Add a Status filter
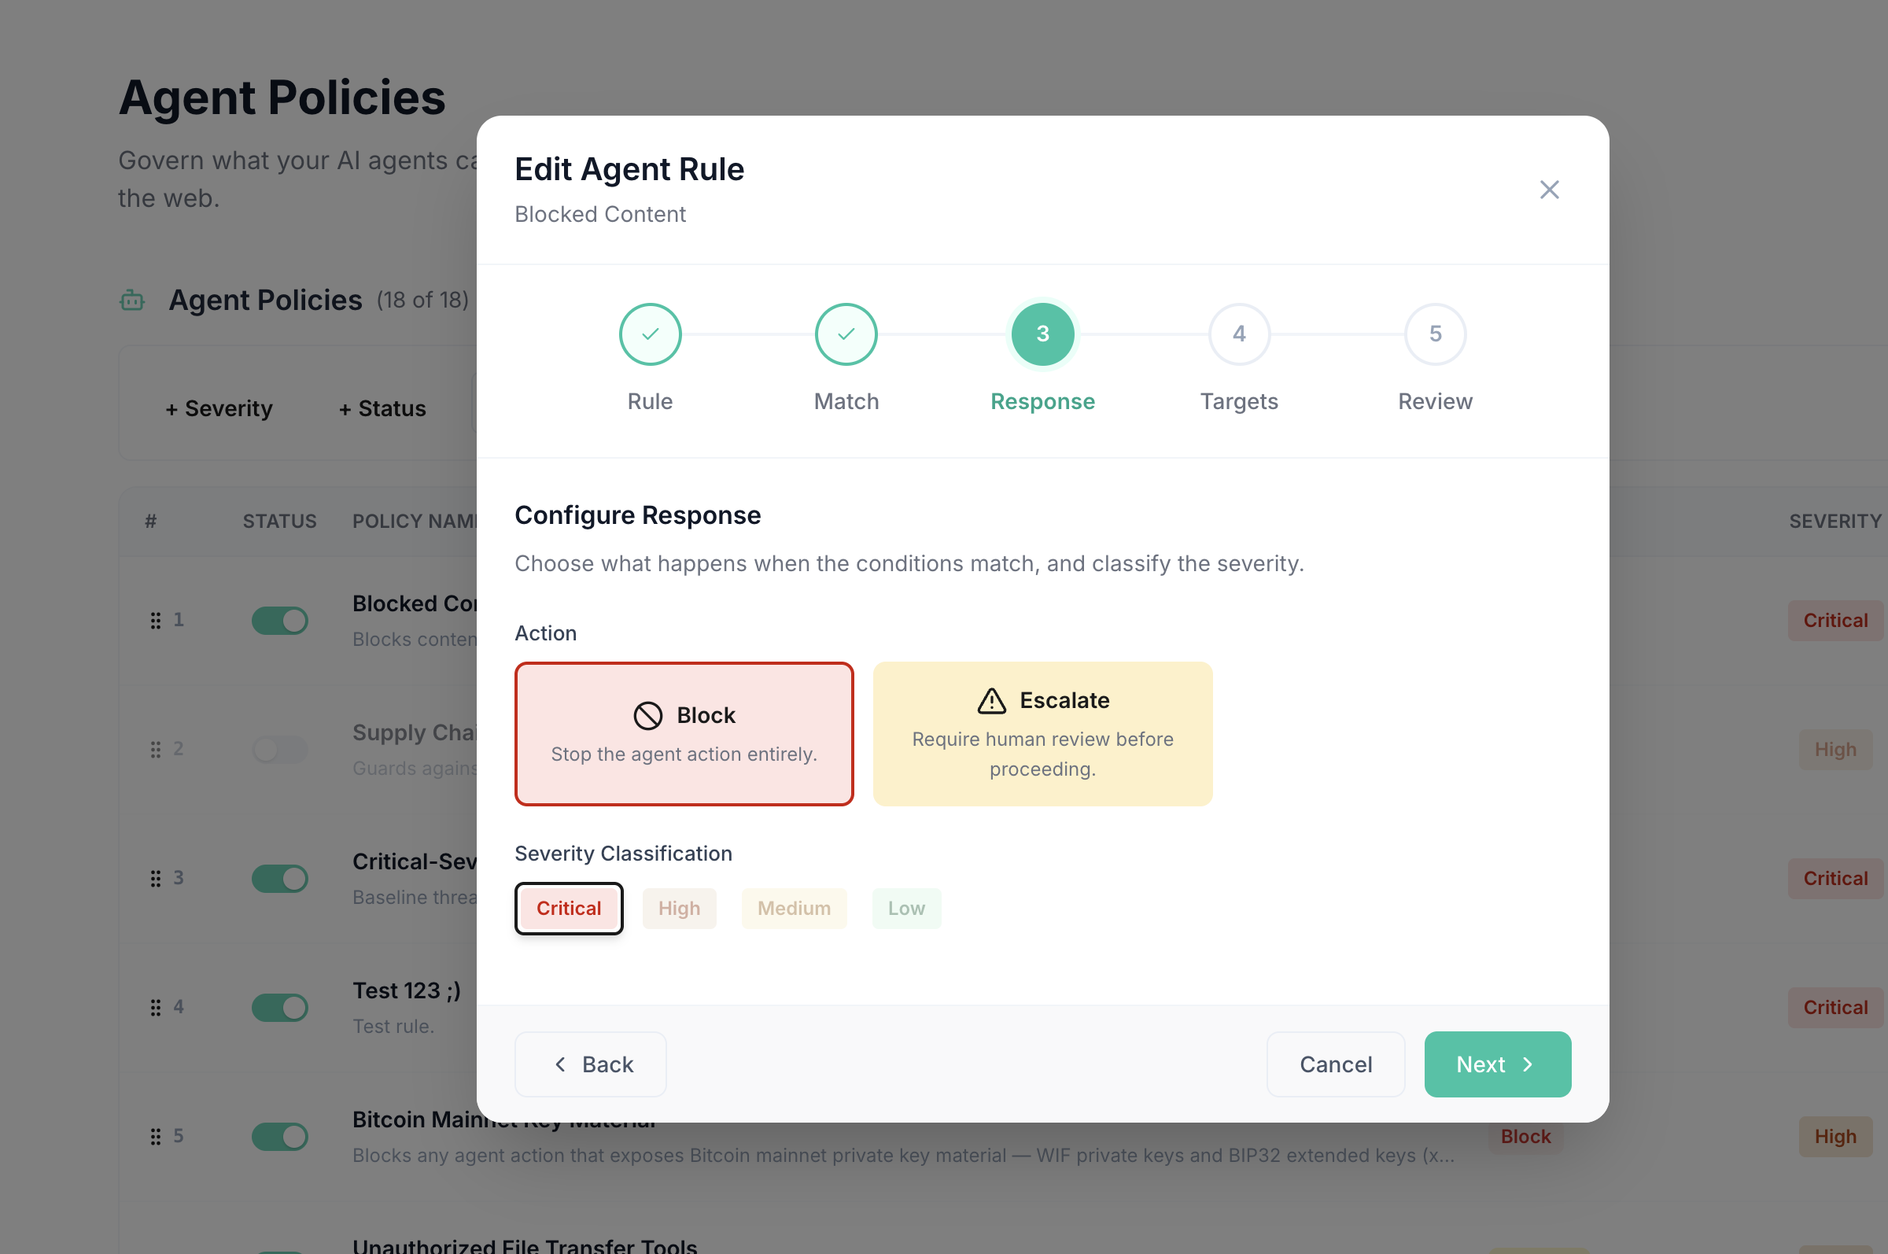Image resolution: width=1888 pixels, height=1254 pixels. coord(382,408)
